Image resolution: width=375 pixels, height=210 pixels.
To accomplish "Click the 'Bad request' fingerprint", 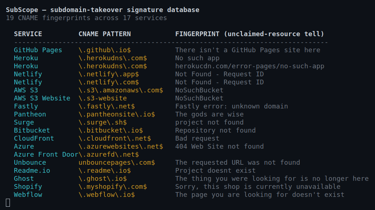I will pyautogui.click(x=197, y=138).
